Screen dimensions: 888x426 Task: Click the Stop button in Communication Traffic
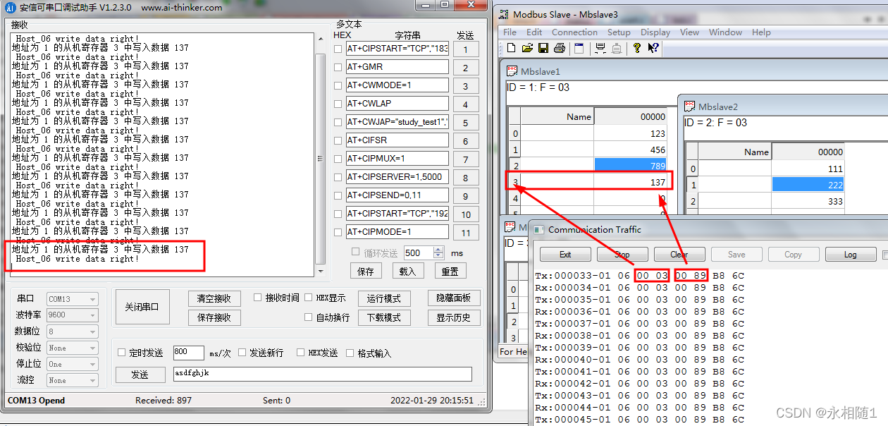tap(622, 255)
